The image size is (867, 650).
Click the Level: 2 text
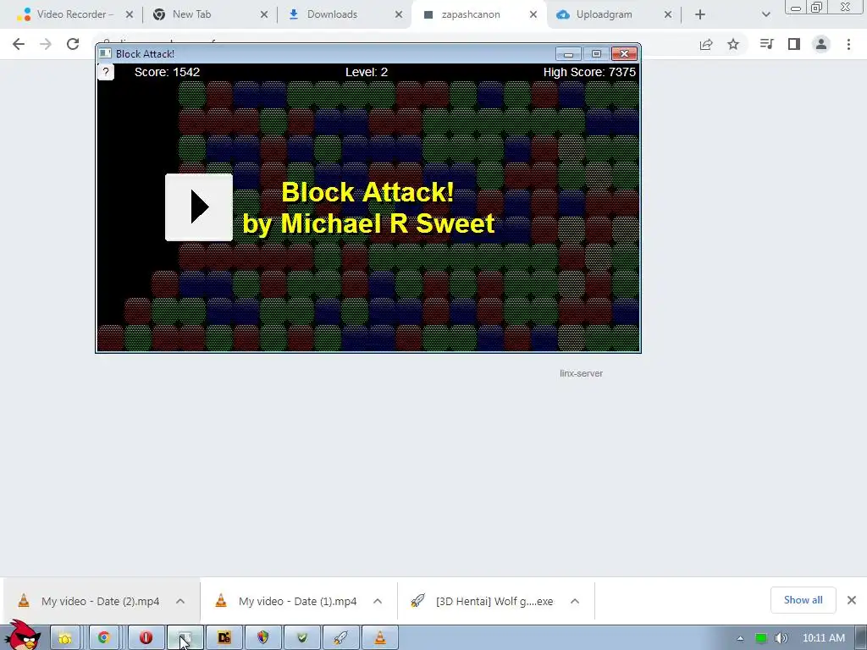coord(367,72)
